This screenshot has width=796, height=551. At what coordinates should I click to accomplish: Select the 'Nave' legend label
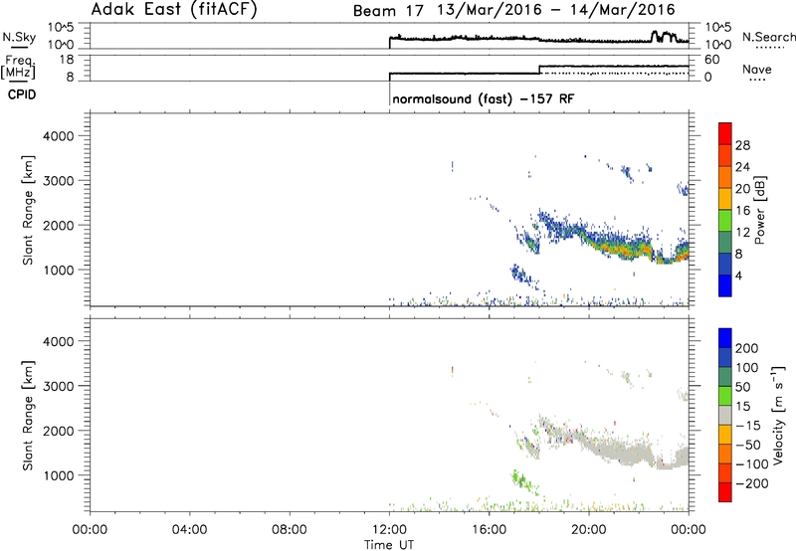(756, 69)
